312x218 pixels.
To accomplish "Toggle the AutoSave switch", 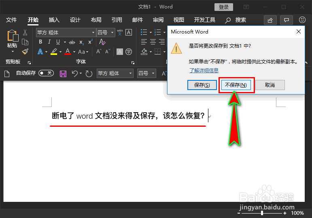I will 46,73.
